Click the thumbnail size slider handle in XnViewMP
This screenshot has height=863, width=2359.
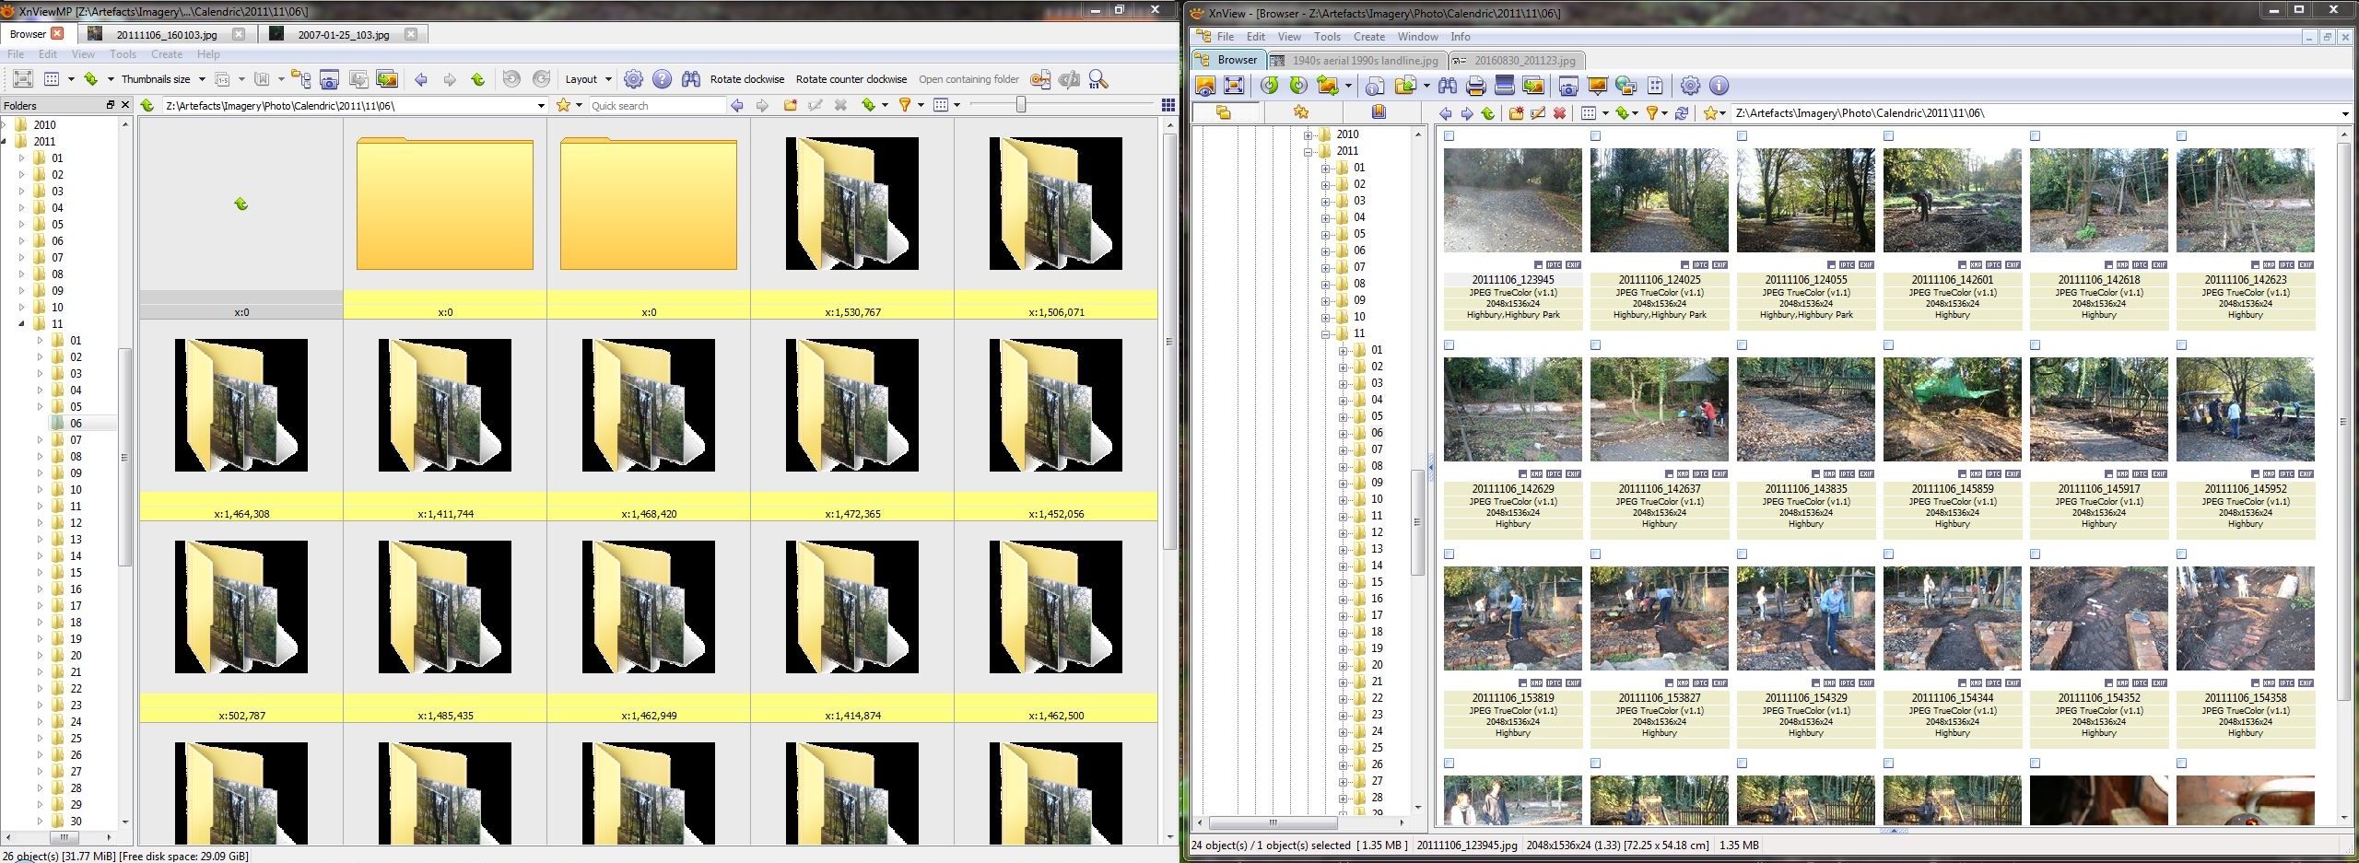coord(1020,105)
